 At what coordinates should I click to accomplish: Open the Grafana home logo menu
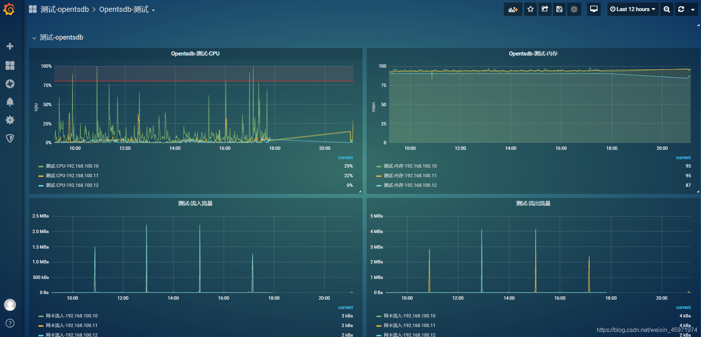[9, 9]
